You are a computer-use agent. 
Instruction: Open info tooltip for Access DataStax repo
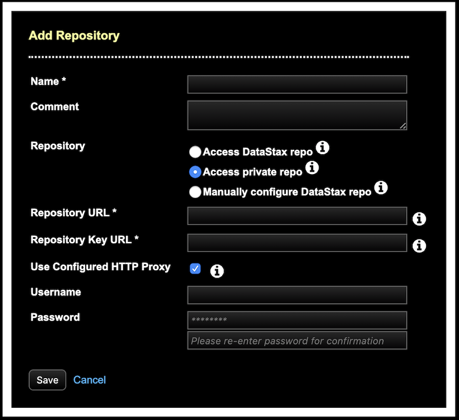click(x=322, y=148)
